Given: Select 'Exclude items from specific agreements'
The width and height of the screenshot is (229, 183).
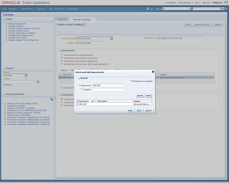Looking at the screenshot, I should 62,61.
